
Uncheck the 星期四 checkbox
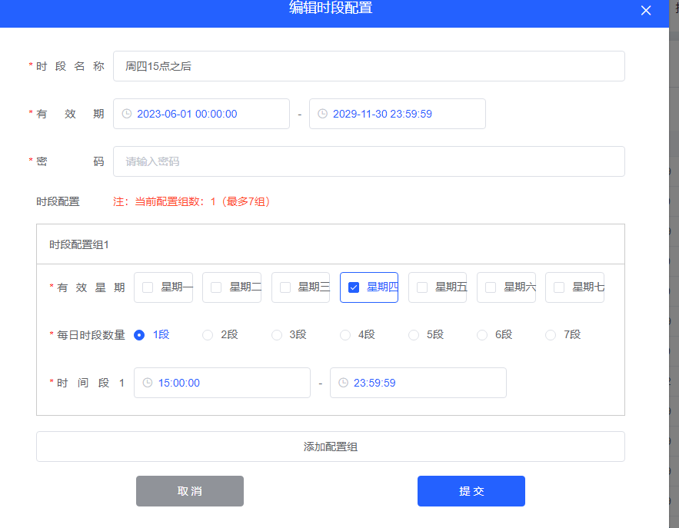(x=354, y=287)
